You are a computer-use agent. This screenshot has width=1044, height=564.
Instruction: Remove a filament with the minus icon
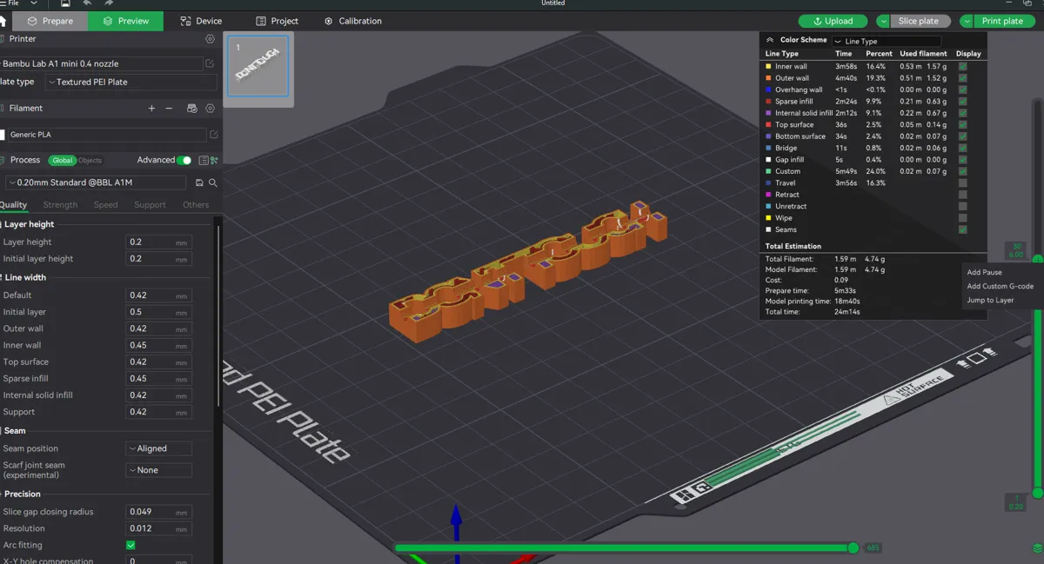(x=169, y=109)
